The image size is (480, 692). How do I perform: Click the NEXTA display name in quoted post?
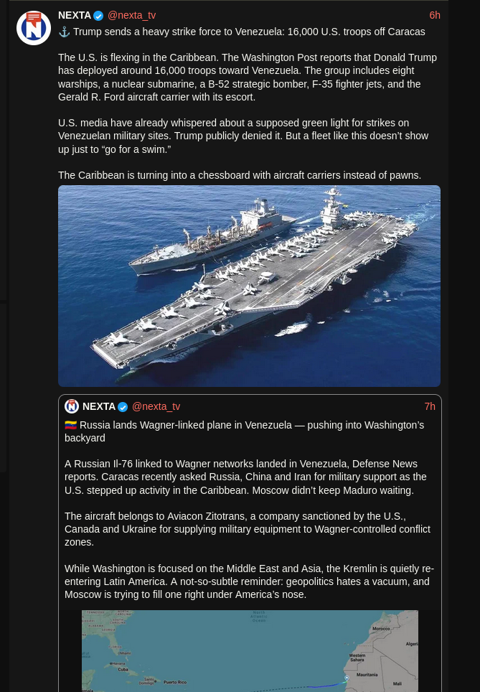click(x=99, y=406)
